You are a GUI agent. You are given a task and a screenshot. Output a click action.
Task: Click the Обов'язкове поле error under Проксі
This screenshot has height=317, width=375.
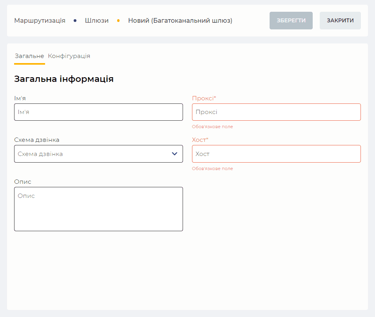pyautogui.click(x=212, y=127)
